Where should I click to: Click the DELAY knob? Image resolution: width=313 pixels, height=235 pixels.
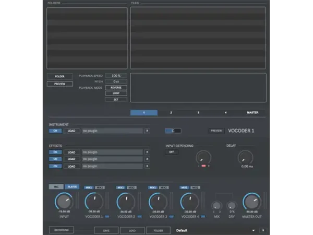coord(245,158)
